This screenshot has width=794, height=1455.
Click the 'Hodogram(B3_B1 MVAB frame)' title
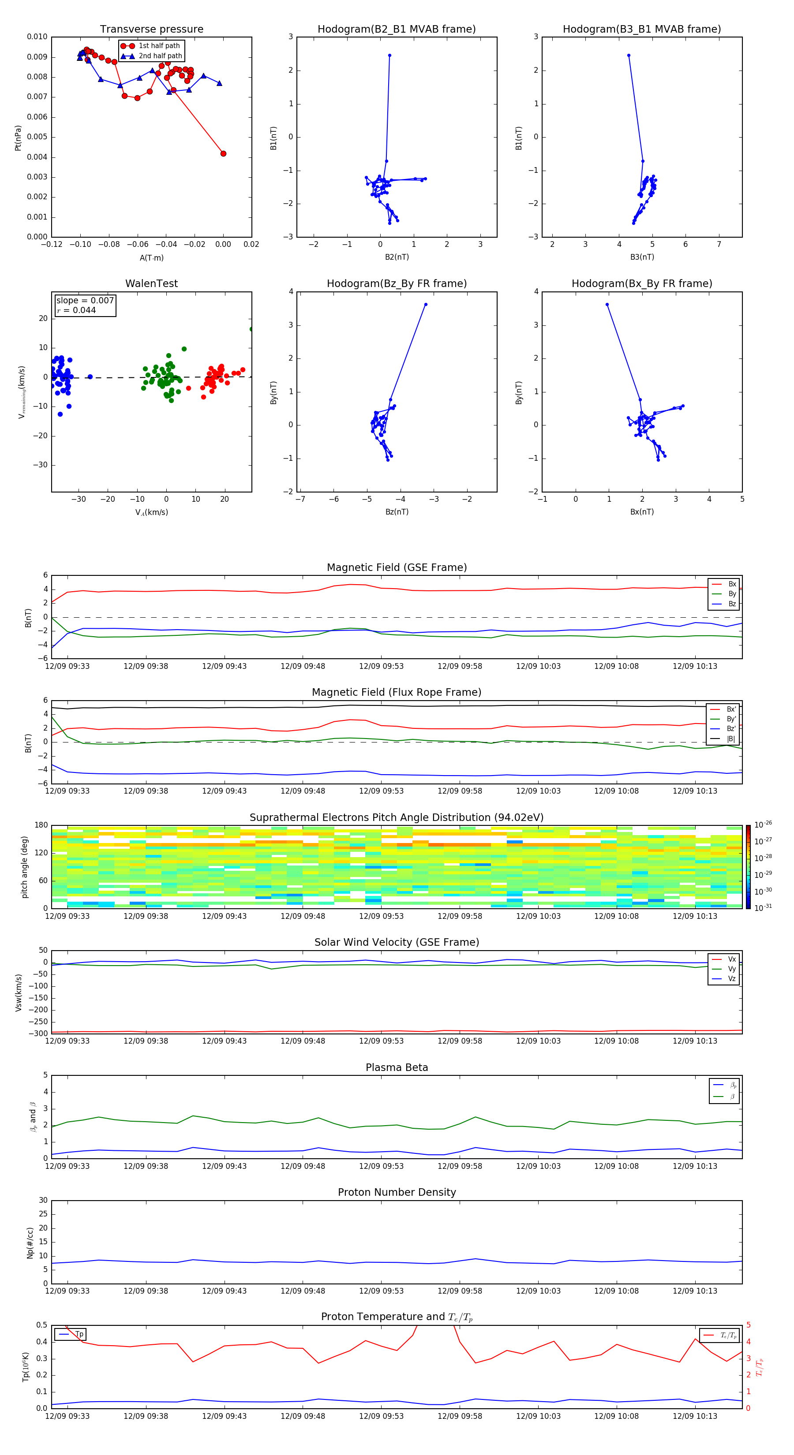[642, 29]
